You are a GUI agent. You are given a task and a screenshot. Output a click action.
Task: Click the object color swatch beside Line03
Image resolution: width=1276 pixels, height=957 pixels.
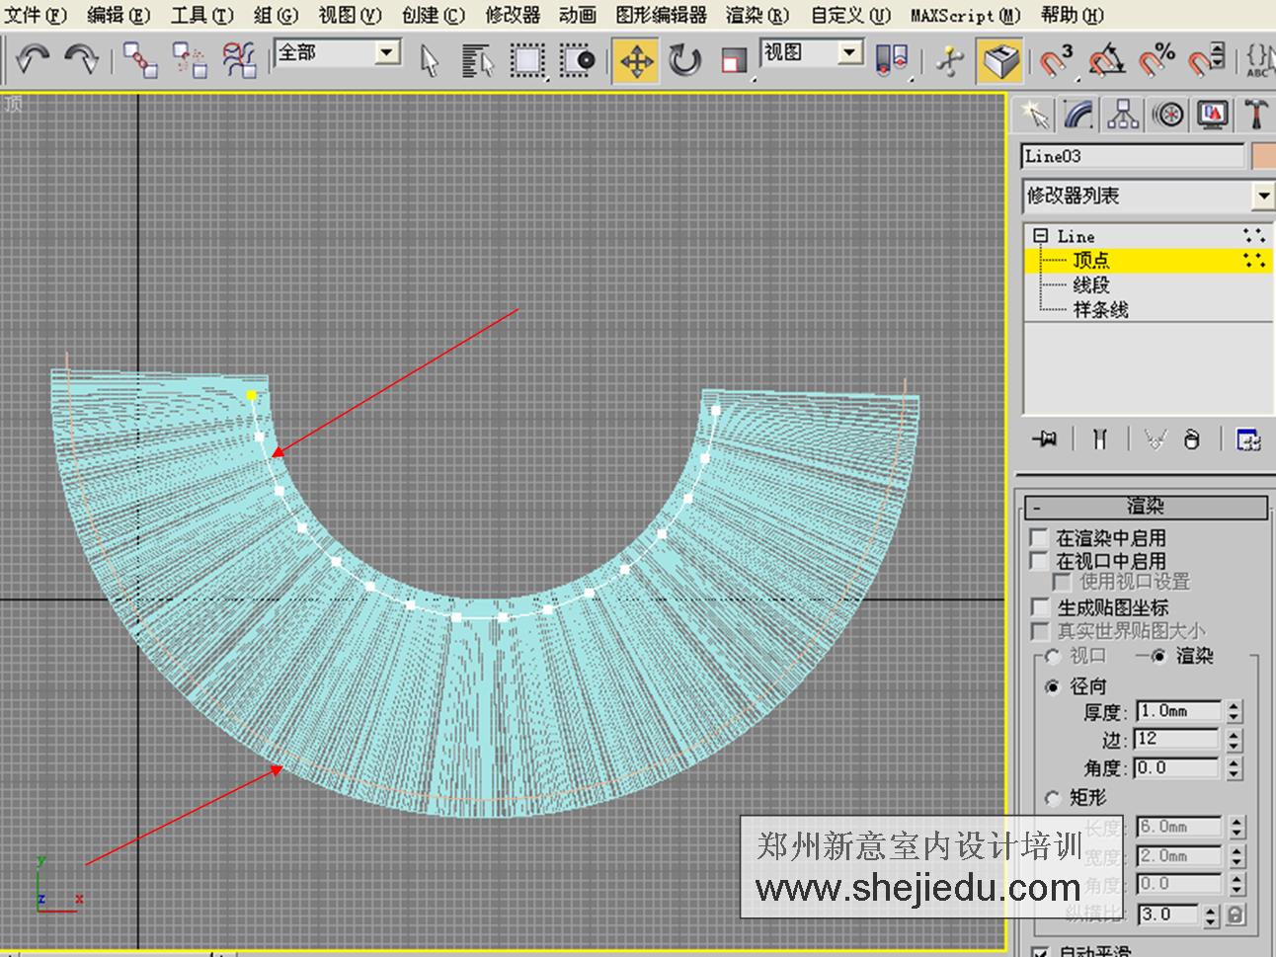1261,155
